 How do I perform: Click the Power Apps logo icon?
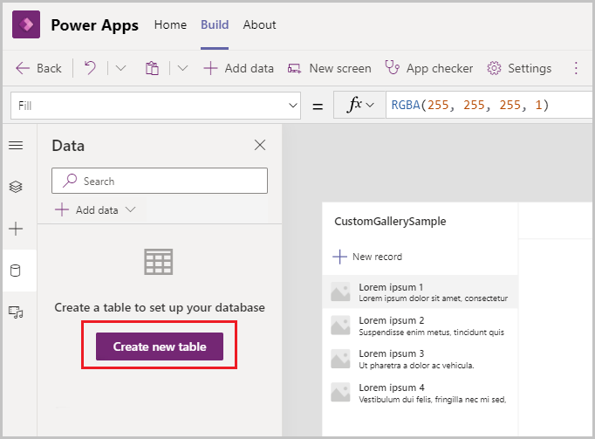coord(25,25)
